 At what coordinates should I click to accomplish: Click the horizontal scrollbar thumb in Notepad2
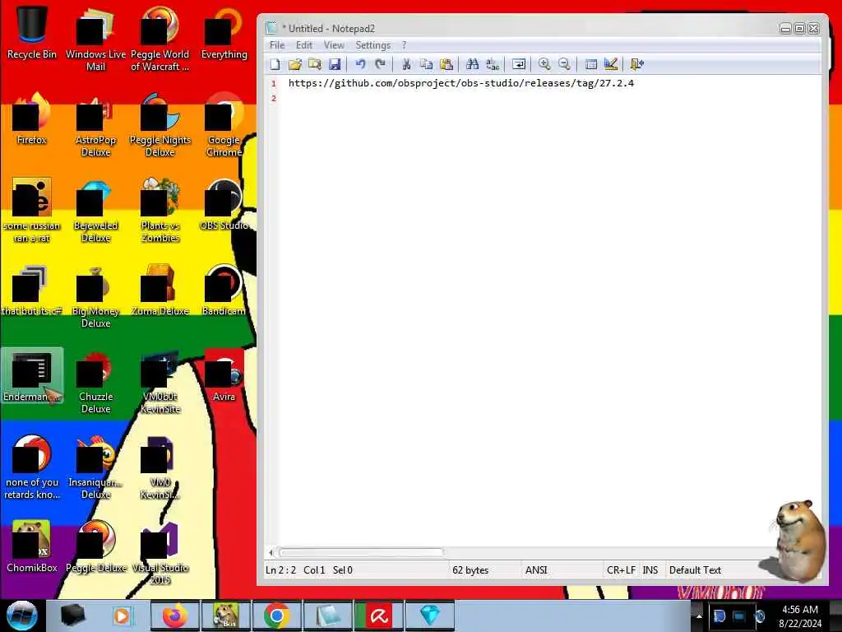[x=362, y=552]
